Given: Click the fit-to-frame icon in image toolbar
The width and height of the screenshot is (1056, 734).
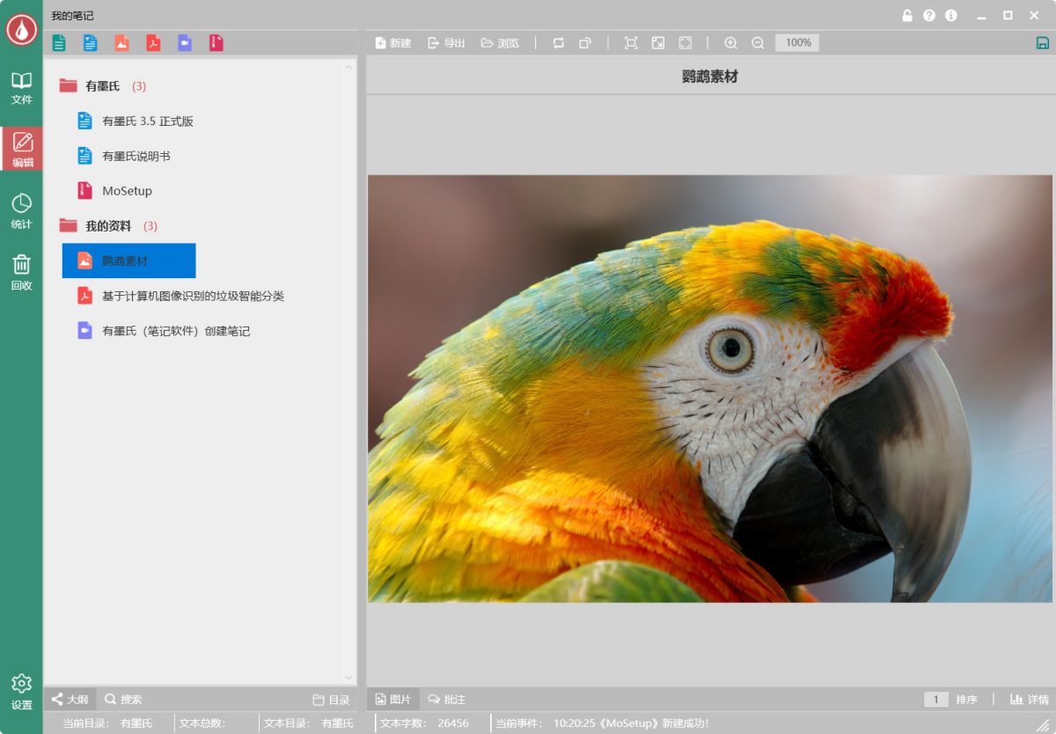Looking at the screenshot, I should point(631,42).
